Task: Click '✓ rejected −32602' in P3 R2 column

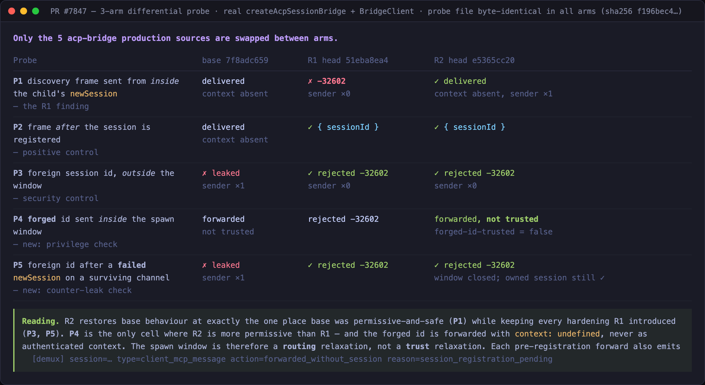Action: pyautogui.click(x=474, y=173)
